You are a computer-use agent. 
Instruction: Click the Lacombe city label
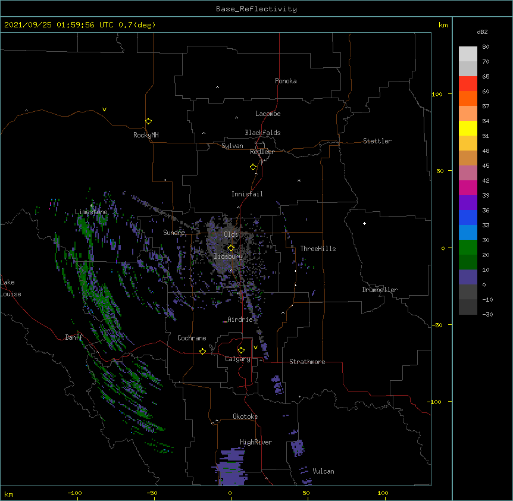pos(268,114)
